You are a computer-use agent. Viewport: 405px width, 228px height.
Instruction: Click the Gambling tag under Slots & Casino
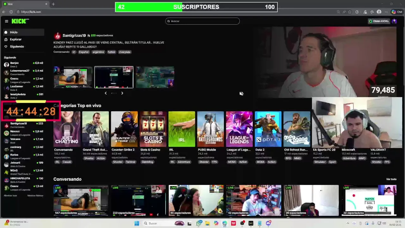pyautogui.click(x=147, y=162)
